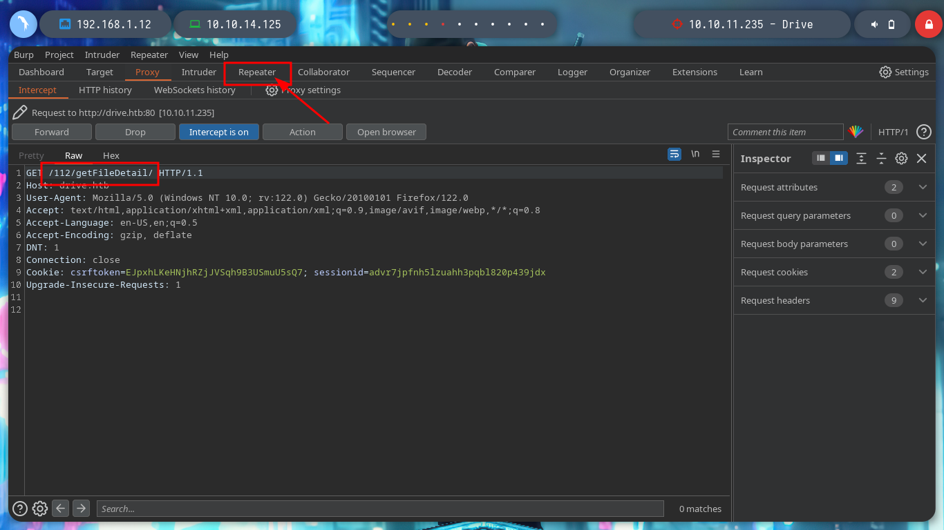Switch to the Extensions tab
The image size is (944, 530).
tap(695, 72)
